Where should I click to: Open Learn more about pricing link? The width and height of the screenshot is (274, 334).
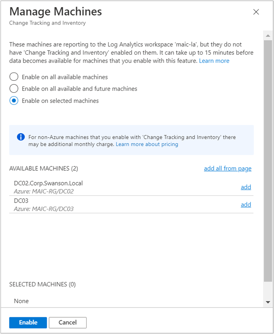[147, 144]
